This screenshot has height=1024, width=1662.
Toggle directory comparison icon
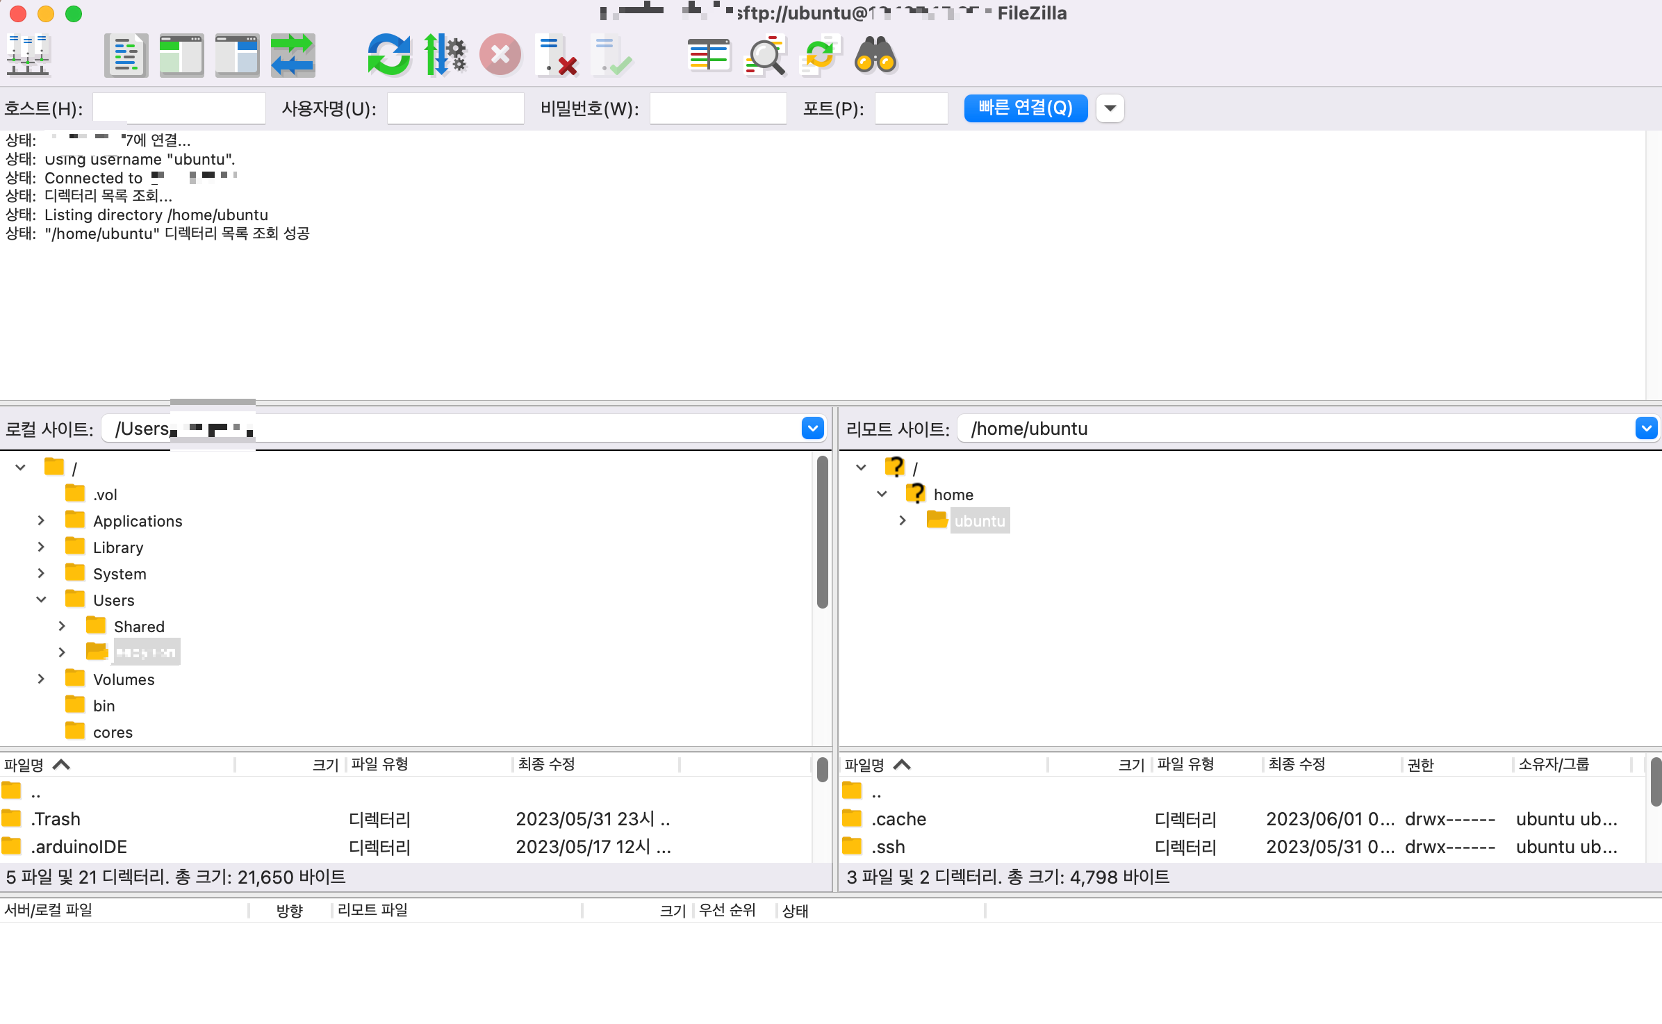click(764, 55)
